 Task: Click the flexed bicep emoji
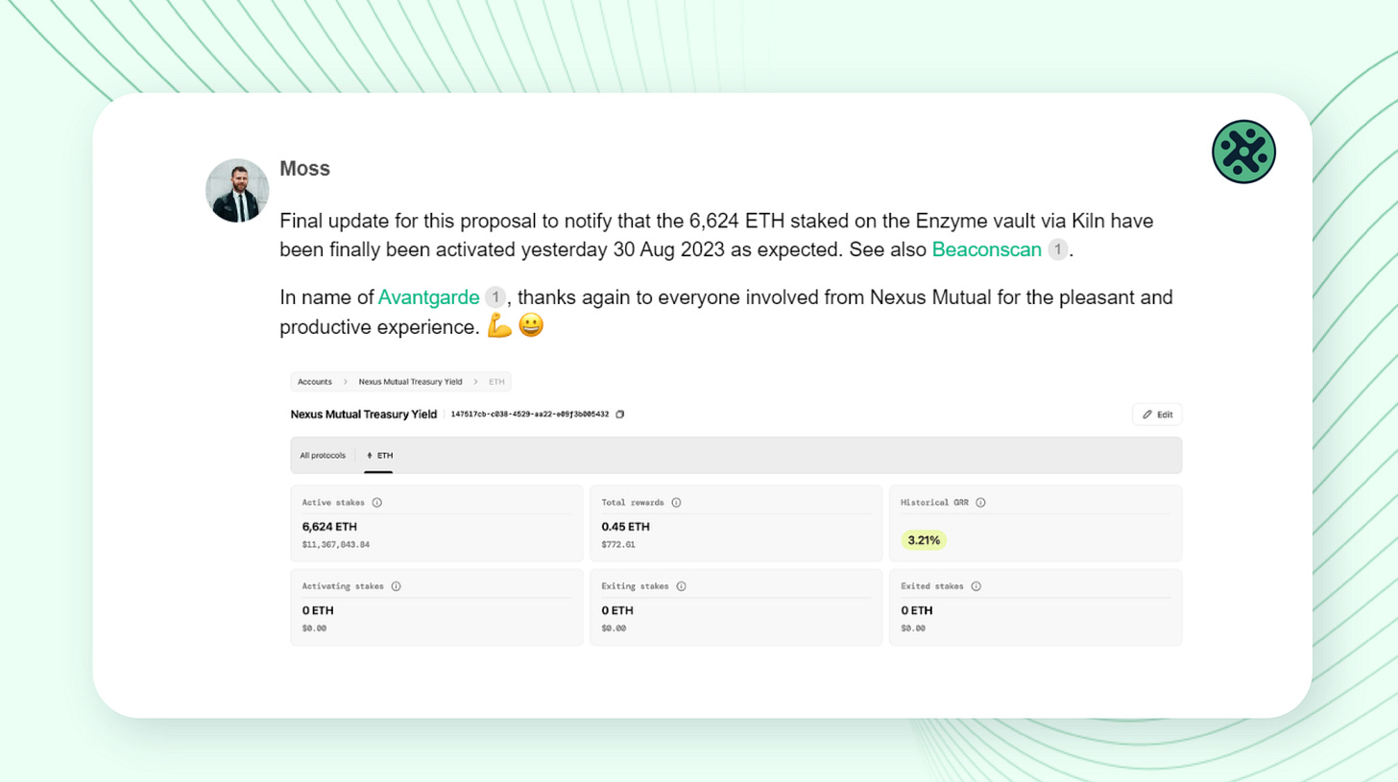[x=499, y=326]
